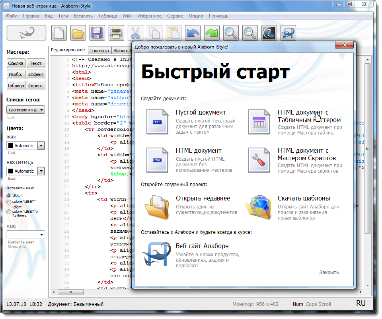Image resolution: width=382 pixels, height=319 pixels.
Task: Open the Вставить menu
Action: (83, 16)
